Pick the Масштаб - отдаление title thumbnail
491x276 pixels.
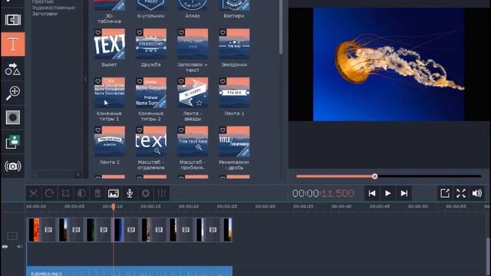point(151,141)
